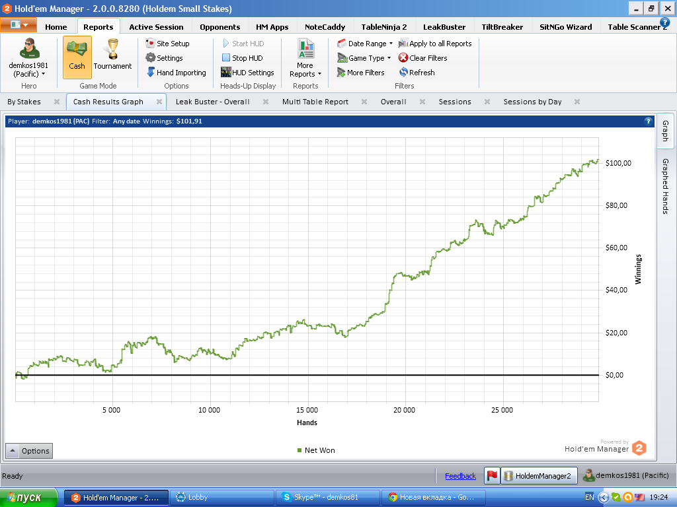
Task: Open More Reports menu
Action: (x=305, y=58)
